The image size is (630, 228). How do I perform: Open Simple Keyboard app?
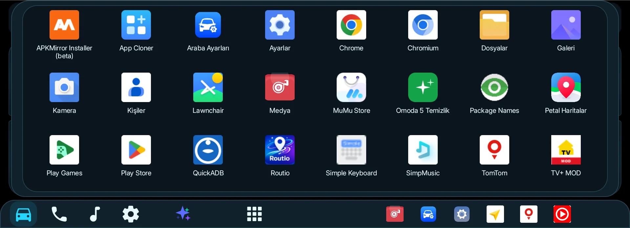point(351,150)
